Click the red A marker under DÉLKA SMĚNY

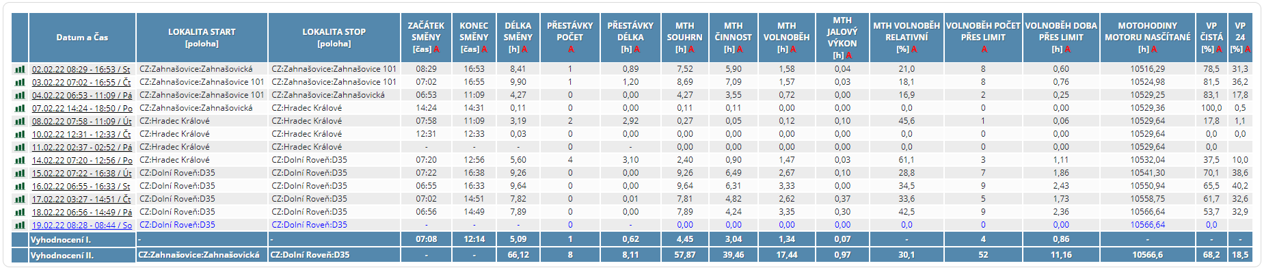pos(524,49)
